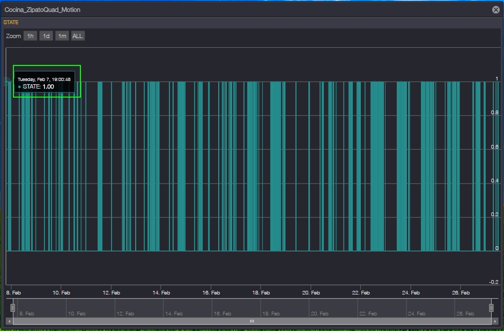
Task: Click the navigator scrollbar grip thumb
Action: [x=252, y=321]
